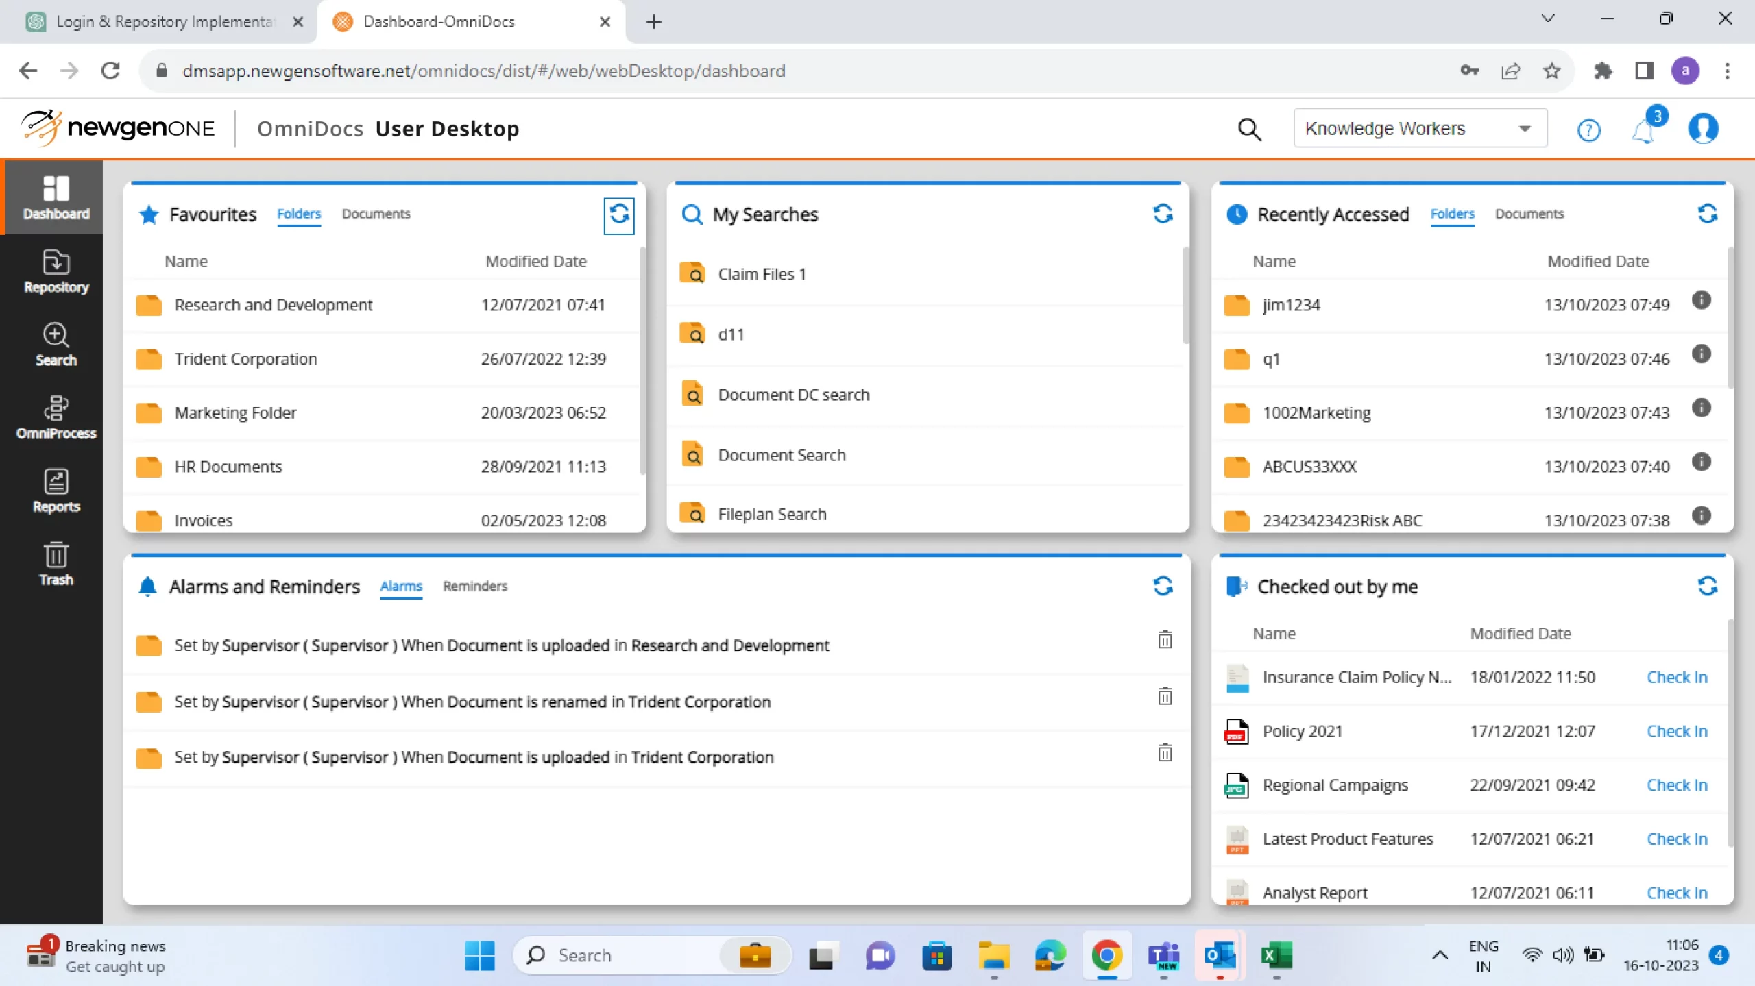Open a new browser tab
The image size is (1755, 986).
653,22
